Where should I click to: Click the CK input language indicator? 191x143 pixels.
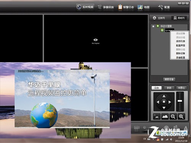coord(144,139)
